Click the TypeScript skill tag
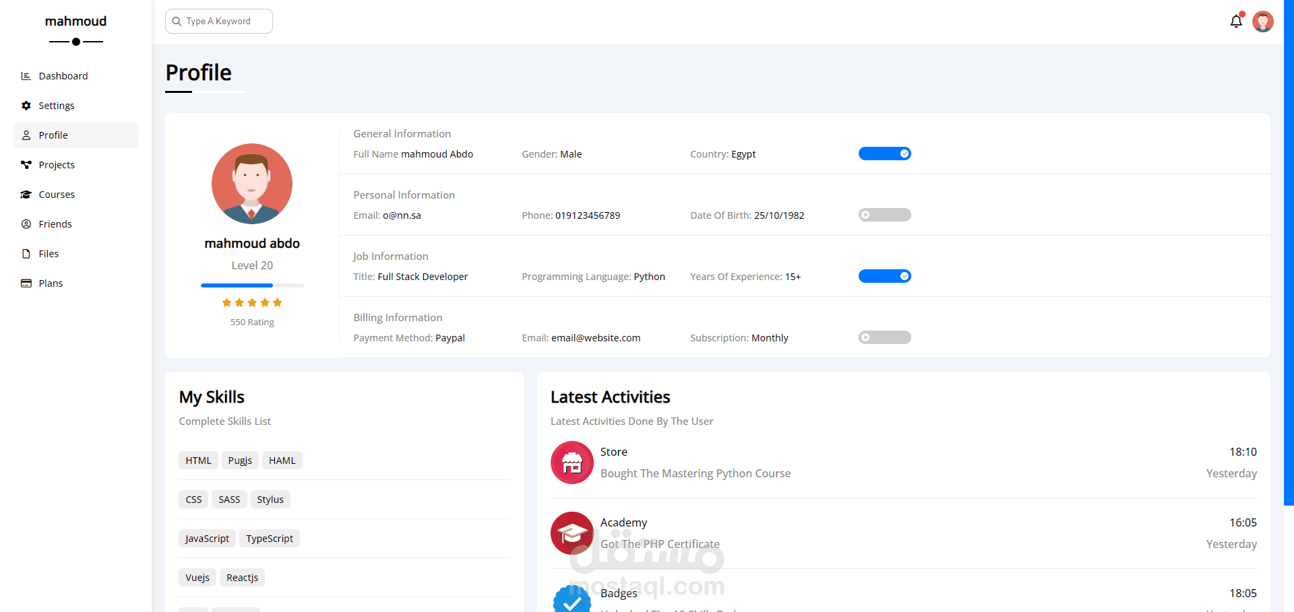This screenshot has height=612, width=1294. point(270,539)
